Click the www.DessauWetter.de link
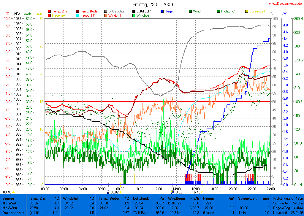Screen dimensions: 304x216 point(286,4)
